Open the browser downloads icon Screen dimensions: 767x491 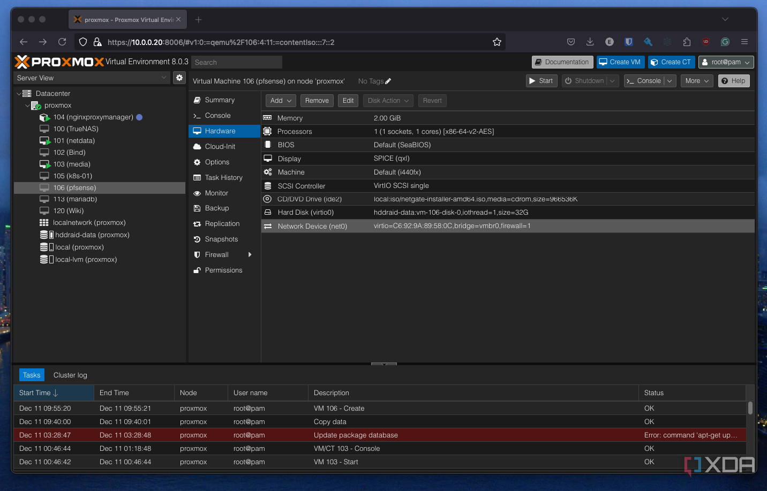coord(590,42)
